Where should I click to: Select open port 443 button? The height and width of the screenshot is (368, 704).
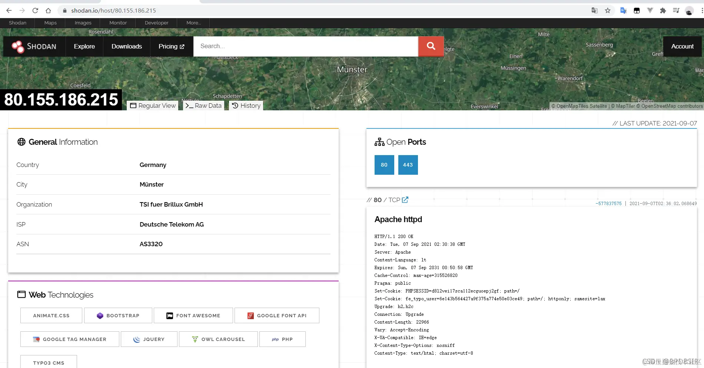[x=408, y=165]
